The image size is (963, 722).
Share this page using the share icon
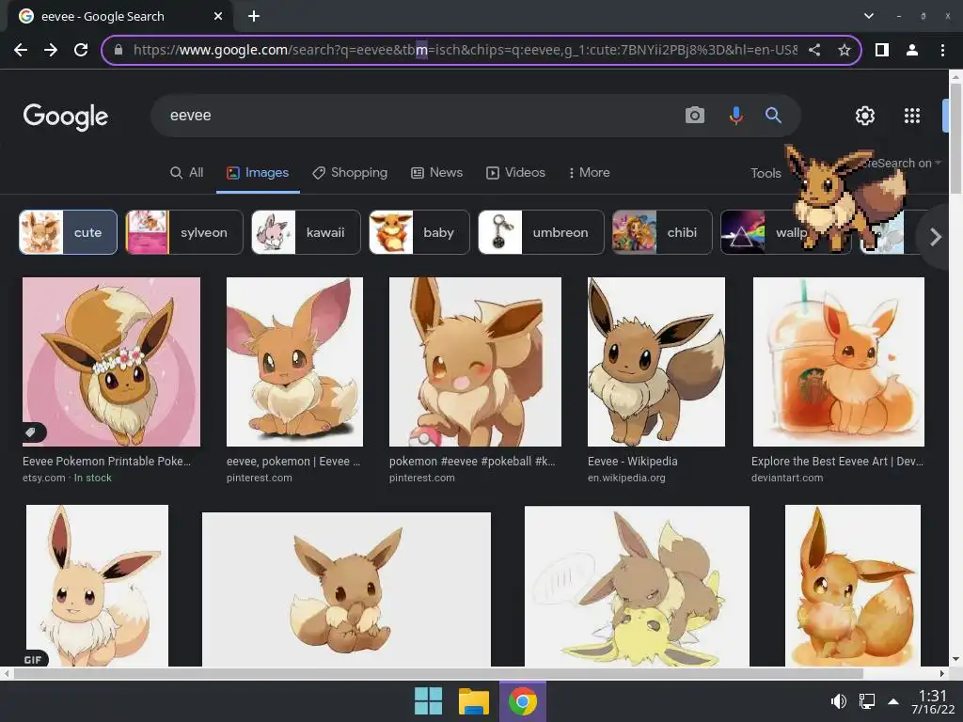tap(814, 50)
